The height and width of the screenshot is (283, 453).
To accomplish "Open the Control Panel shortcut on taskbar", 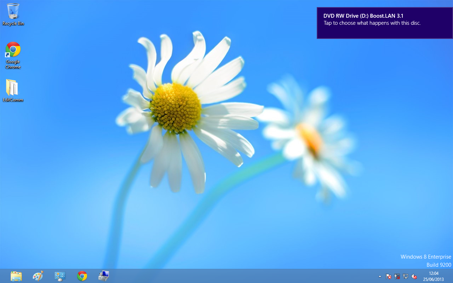I will tap(60, 276).
